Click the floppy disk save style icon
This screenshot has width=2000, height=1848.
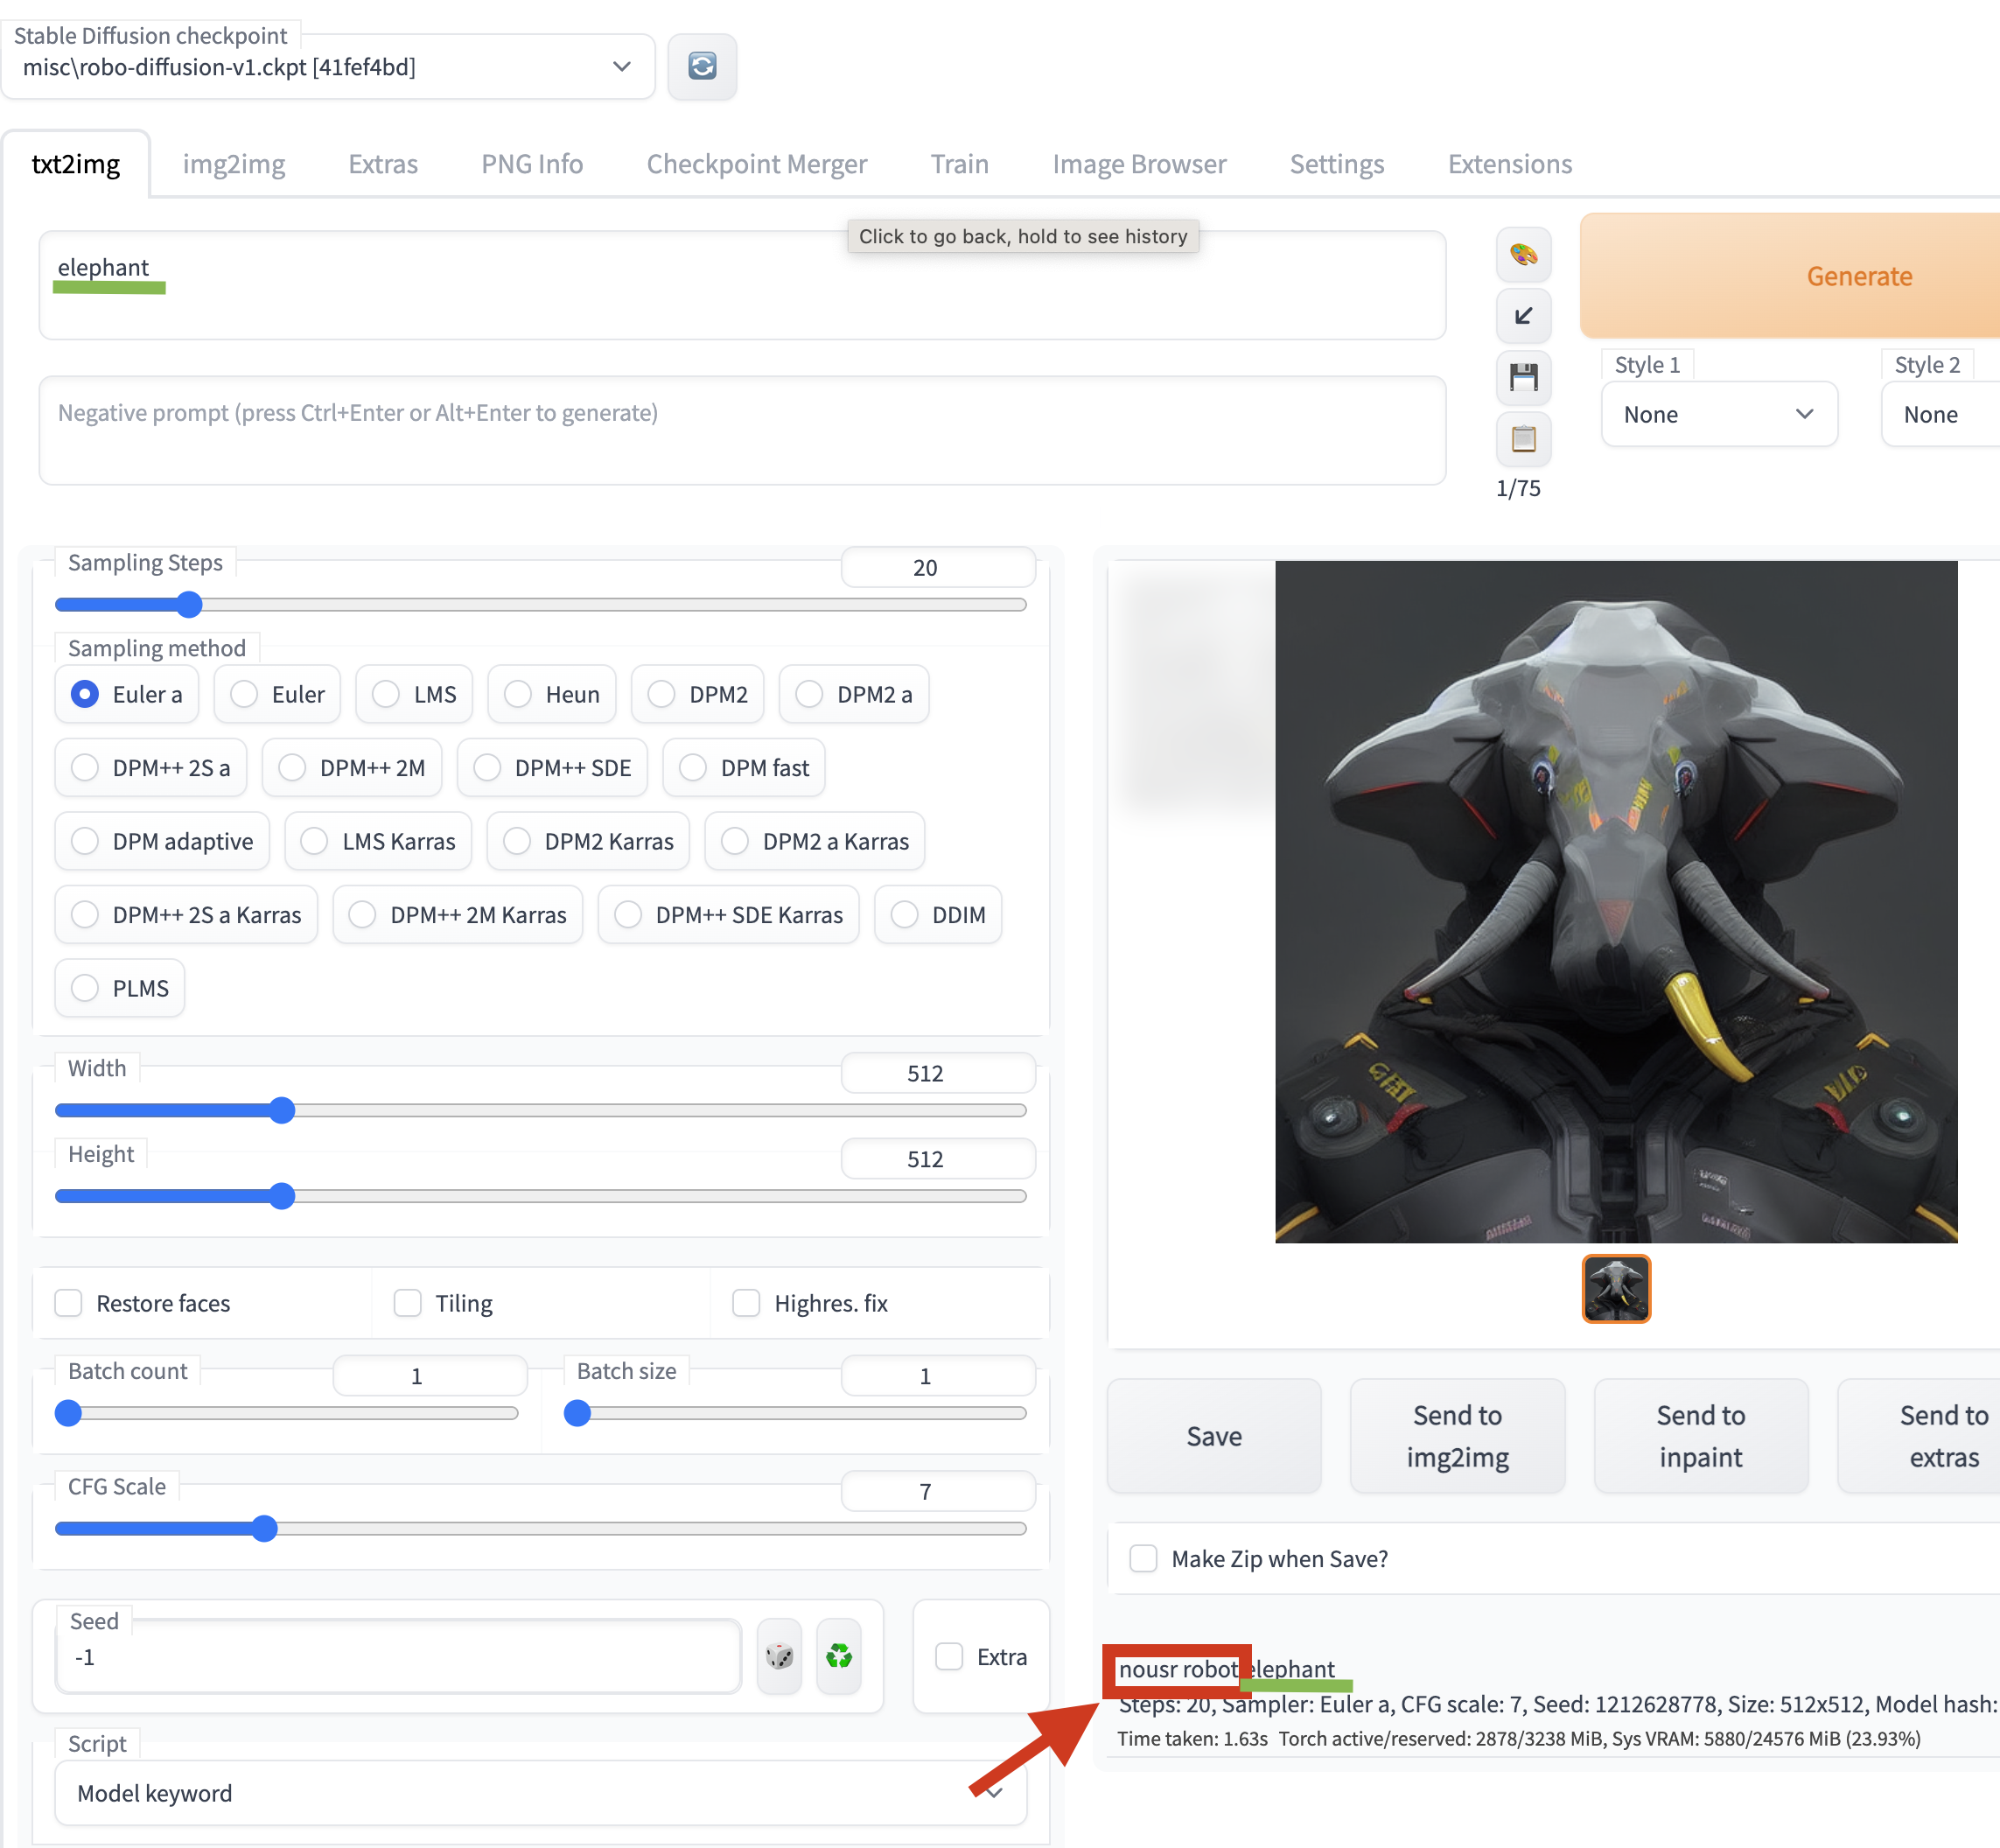[1523, 378]
